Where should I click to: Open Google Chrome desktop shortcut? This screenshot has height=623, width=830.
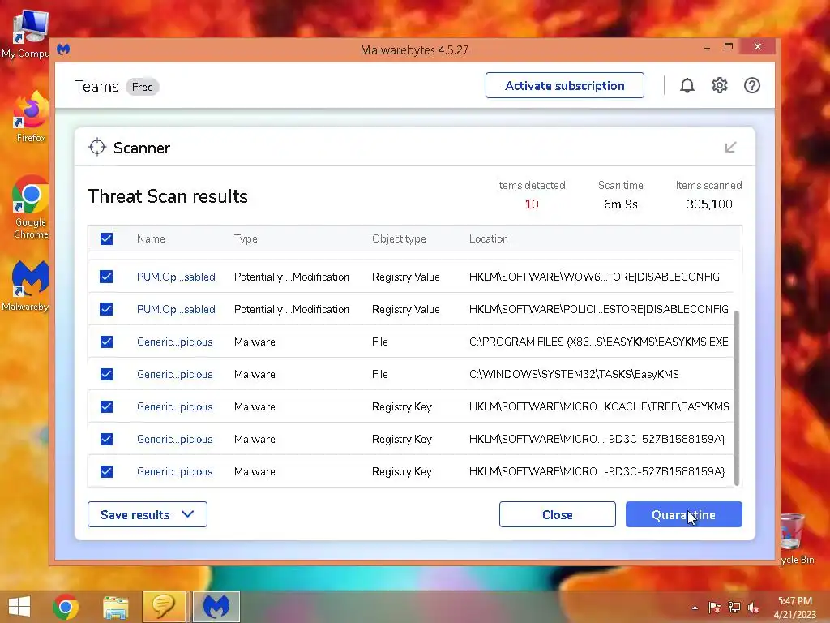click(31, 207)
